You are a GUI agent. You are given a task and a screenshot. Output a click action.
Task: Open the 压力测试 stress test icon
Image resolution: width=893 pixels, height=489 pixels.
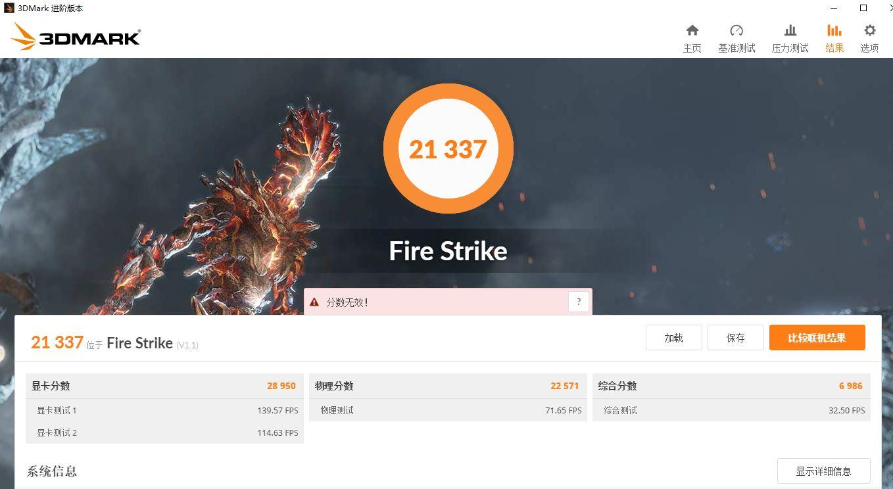pyautogui.click(x=790, y=30)
